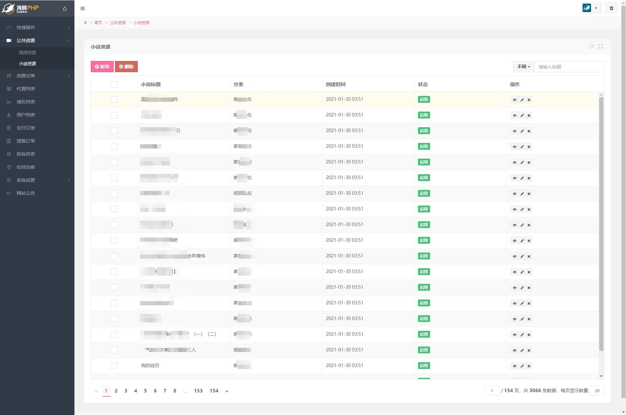
Task: Click the 新增 button
Action: coord(102,67)
